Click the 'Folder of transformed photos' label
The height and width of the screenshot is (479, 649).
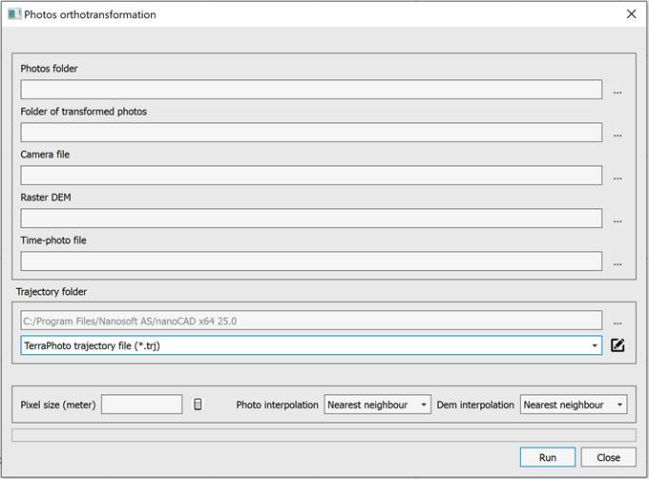tap(84, 112)
